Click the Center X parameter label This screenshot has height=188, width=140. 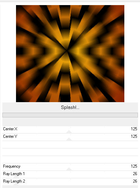point(10,129)
